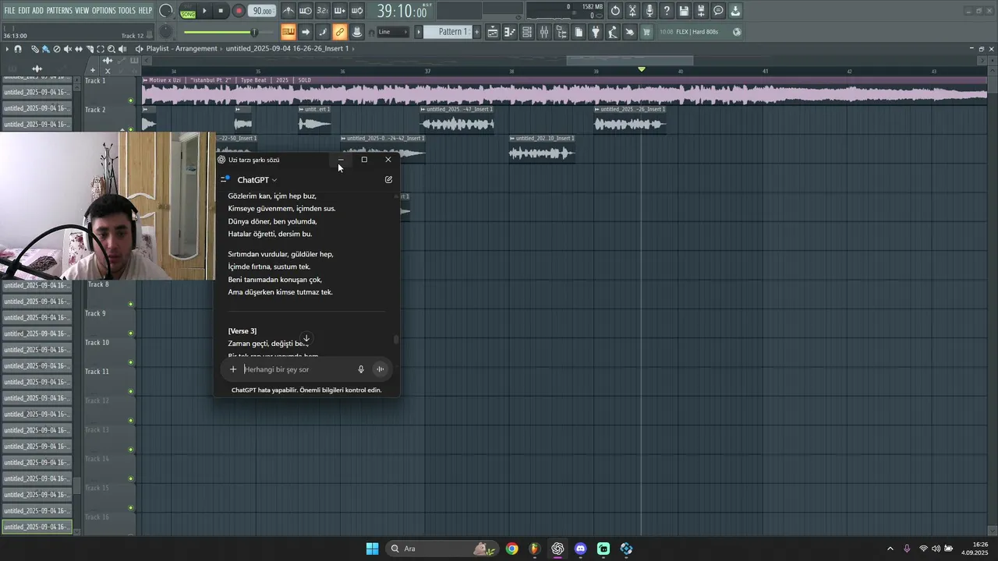Open ChatGPT model dropdown chevron
998x561 pixels.
click(274, 180)
